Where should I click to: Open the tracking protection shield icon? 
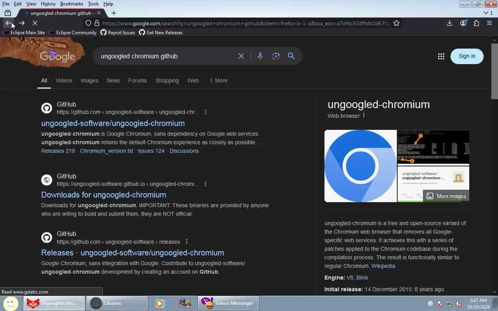[x=88, y=23]
